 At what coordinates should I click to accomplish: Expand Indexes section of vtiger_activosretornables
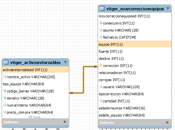coord(65,122)
